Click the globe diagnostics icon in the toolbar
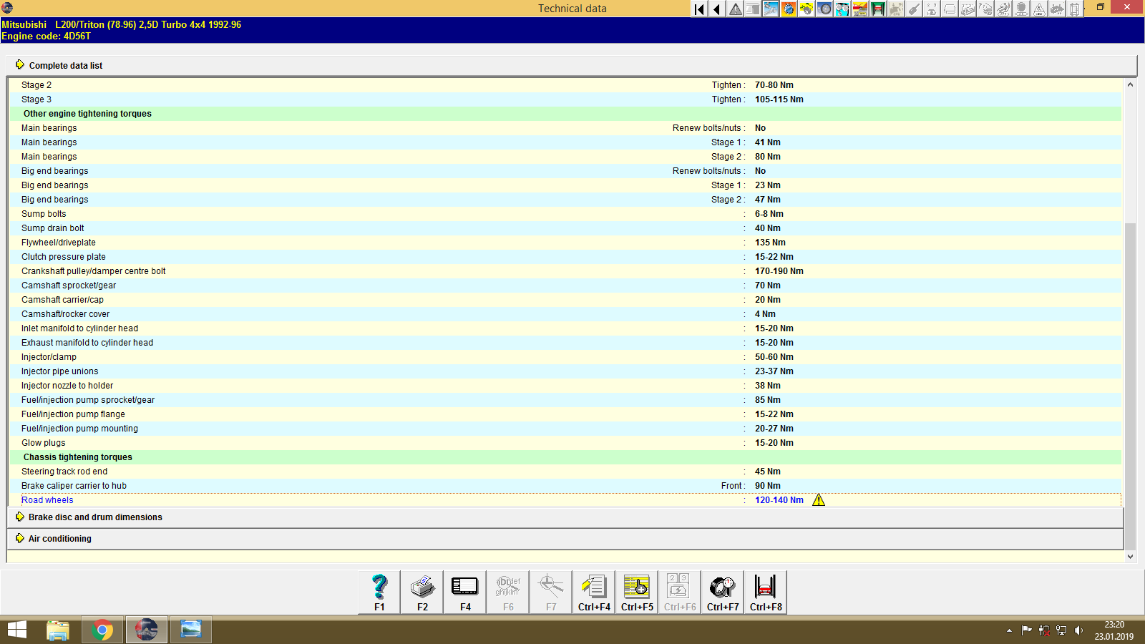This screenshot has height=644, width=1145. [x=789, y=9]
